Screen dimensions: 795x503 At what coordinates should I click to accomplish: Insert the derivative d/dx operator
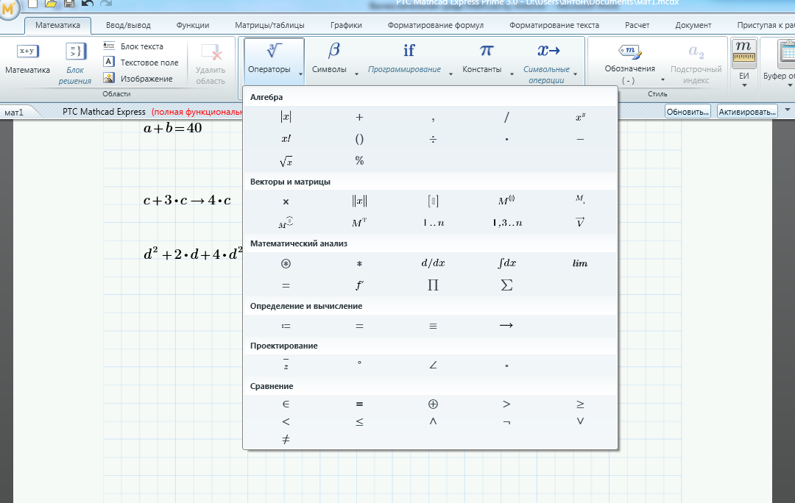[433, 263]
